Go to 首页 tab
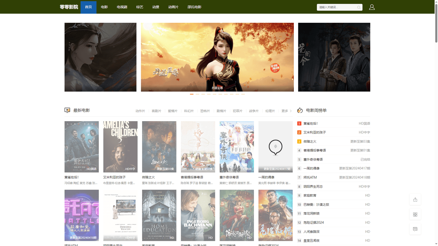 coord(89,7)
